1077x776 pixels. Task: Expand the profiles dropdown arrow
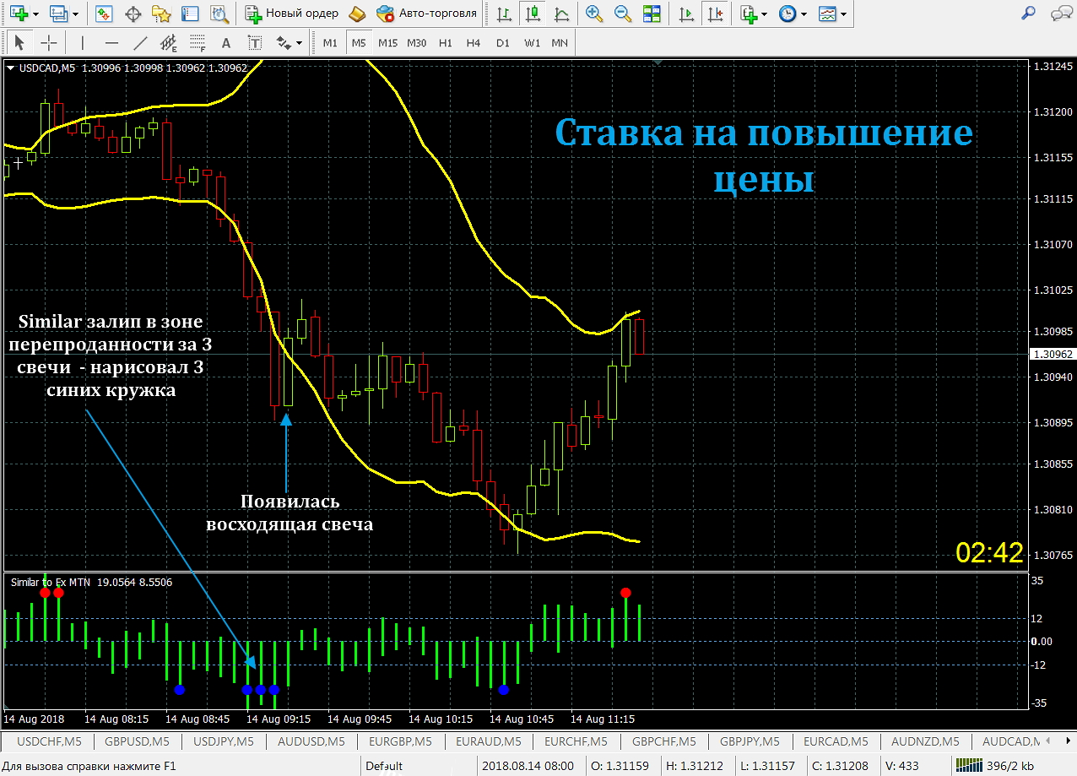point(75,14)
